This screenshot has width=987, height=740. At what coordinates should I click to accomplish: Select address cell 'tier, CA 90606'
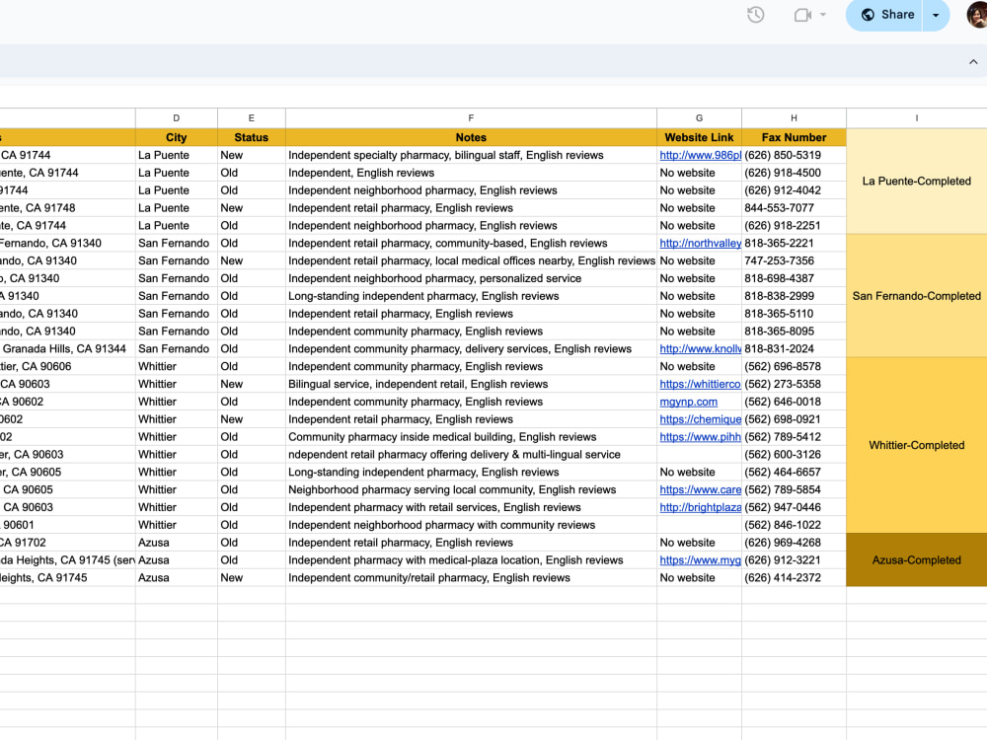pos(67,366)
